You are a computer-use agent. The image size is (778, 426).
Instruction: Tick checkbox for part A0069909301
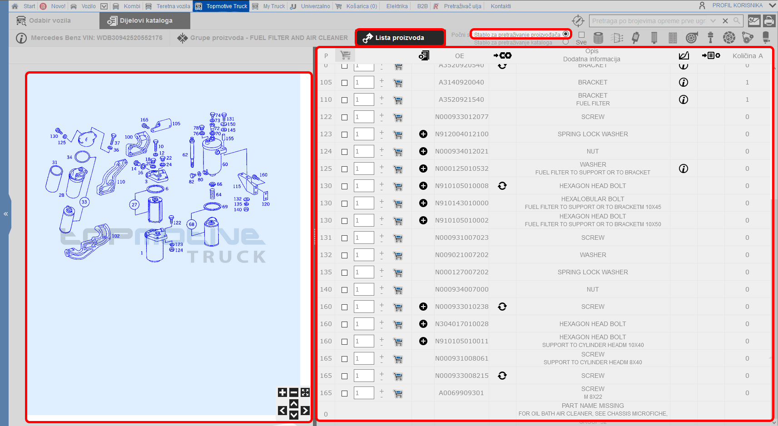tap(344, 393)
